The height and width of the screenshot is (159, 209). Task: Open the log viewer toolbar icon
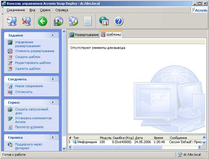coord(88,21)
